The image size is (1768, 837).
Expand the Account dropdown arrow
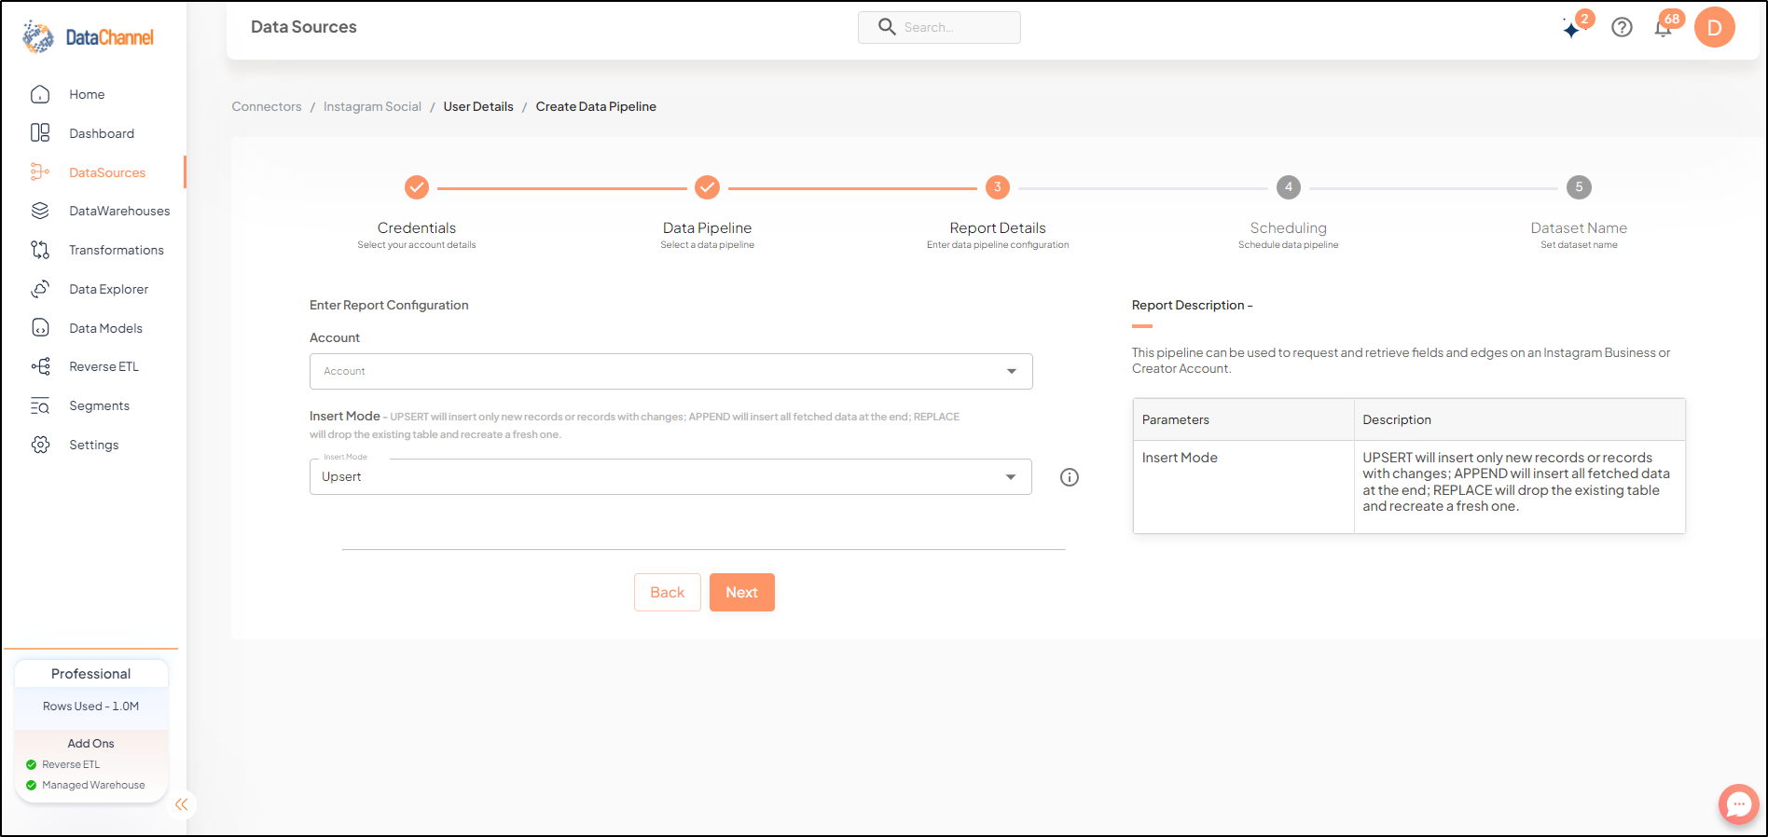click(1012, 371)
